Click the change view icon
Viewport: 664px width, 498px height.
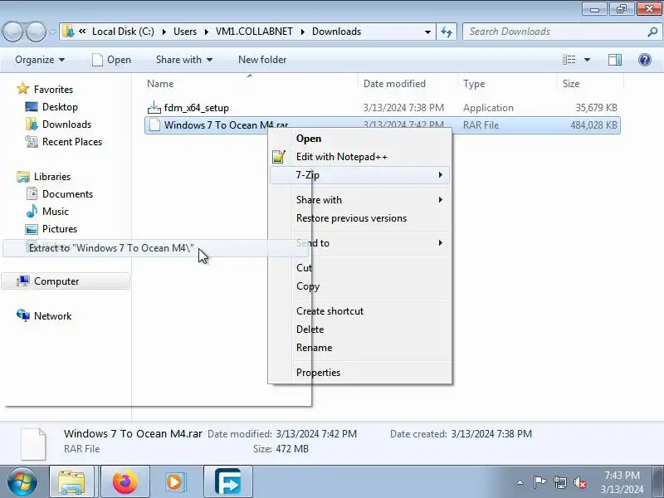point(569,60)
